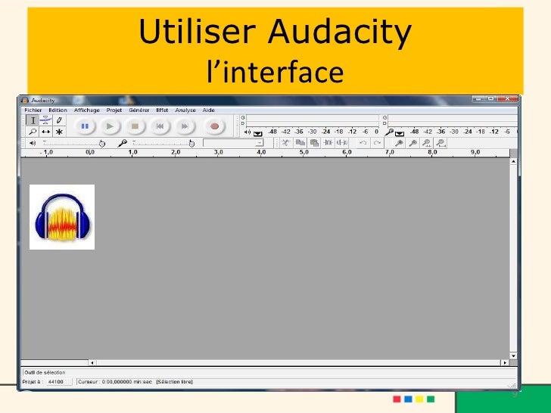Click the speaker icon beside the output slider
The width and height of the screenshot is (551, 413).
[x=33, y=143]
